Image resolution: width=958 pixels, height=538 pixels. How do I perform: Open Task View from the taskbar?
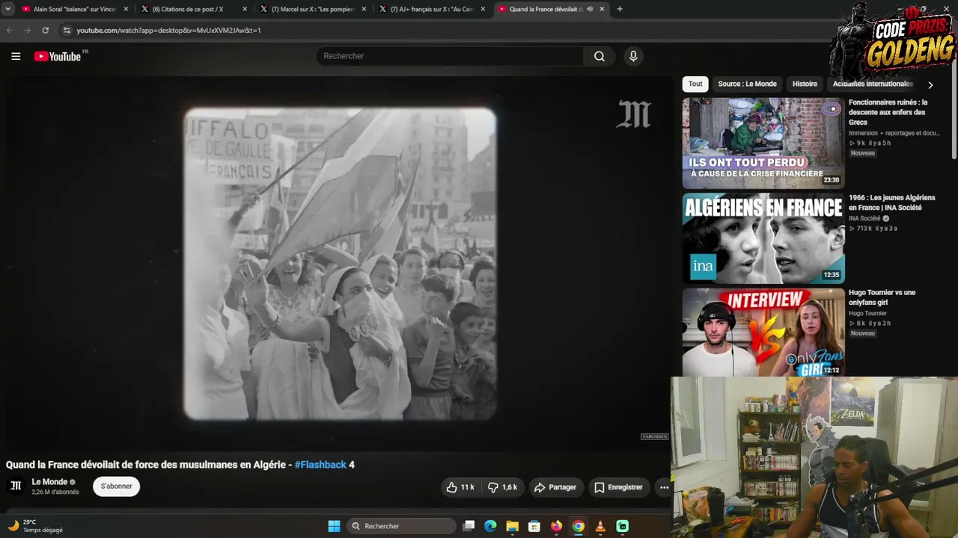[469, 526]
